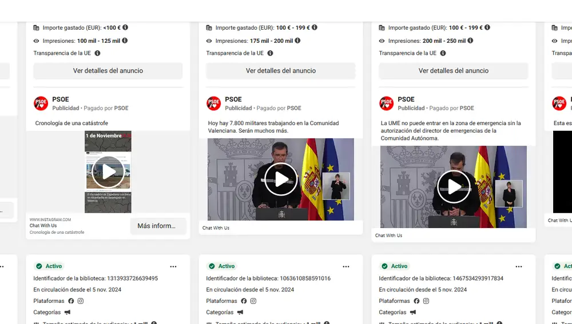Click 'Más inform...' button on Cronología ad
This screenshot has width=572, height=324.
click(x=158, y=226)
